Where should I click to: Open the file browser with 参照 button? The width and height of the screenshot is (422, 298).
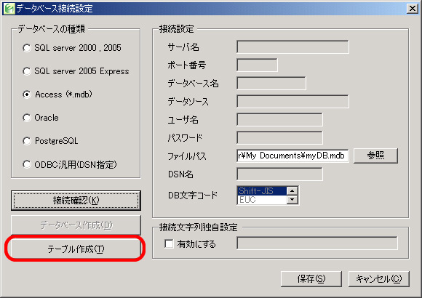(x=375, y=156)
